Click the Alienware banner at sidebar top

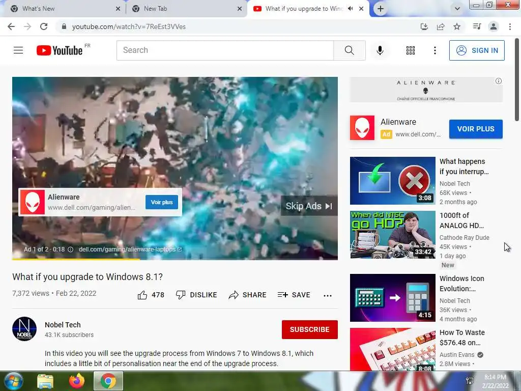coord(426,90)
